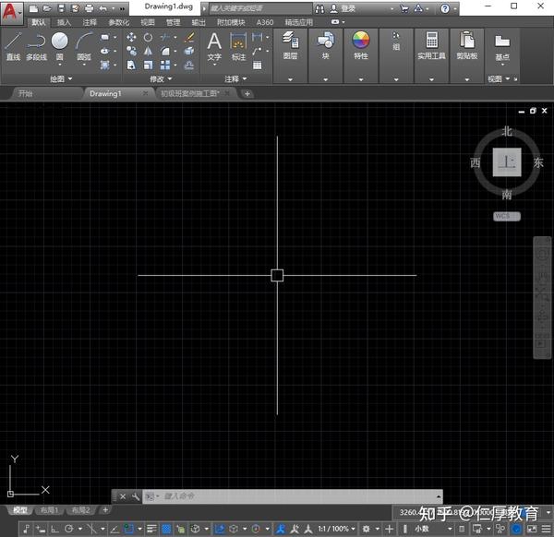Toggle polar tracking in the status bar
The height and width of the screenshot is (537, 554).
tap(69, 529)
